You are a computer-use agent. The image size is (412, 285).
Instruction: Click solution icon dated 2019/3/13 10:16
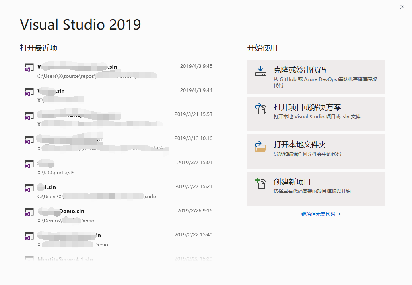point(29,140)
